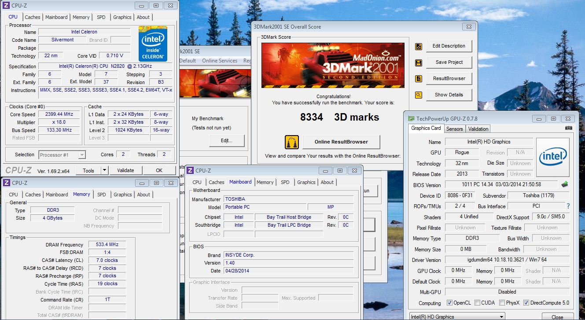The height and width of the screenshot is (320, 585).
Task: Click the GPU-Z title bar icon
Action: [411, 118]
